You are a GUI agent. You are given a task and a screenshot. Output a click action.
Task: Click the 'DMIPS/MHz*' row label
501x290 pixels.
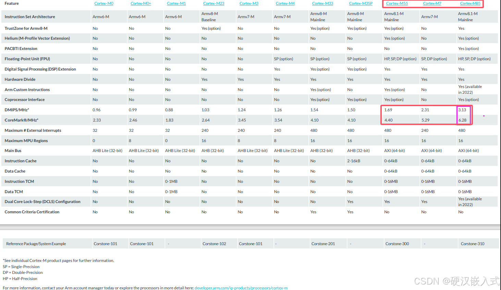[x=17, y=110]
